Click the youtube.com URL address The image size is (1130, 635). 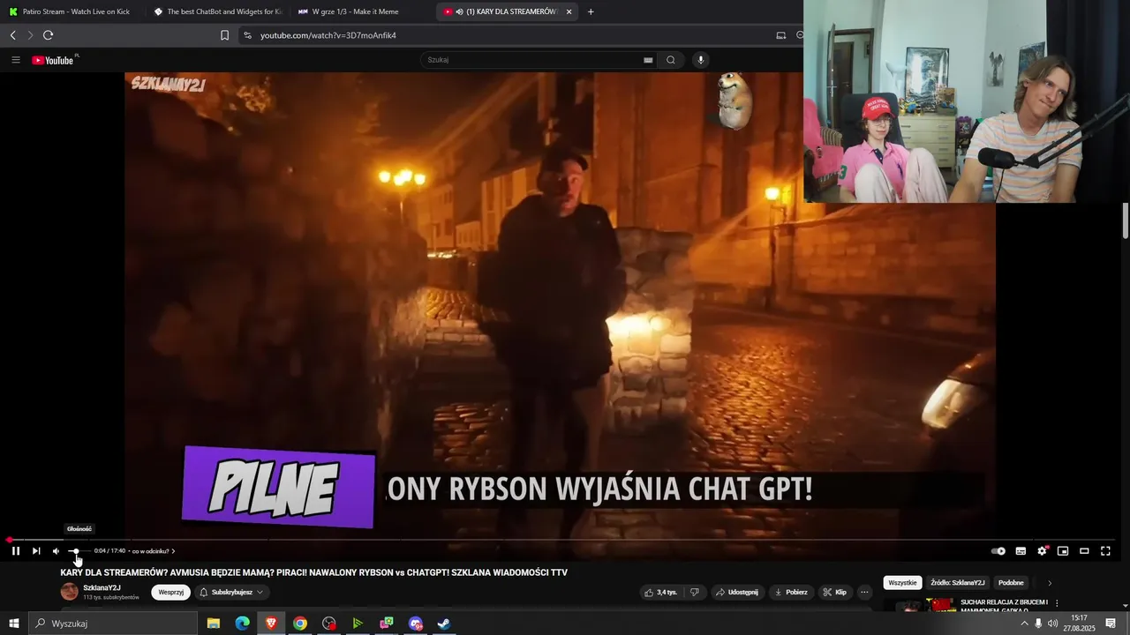[x=328, y=35]
